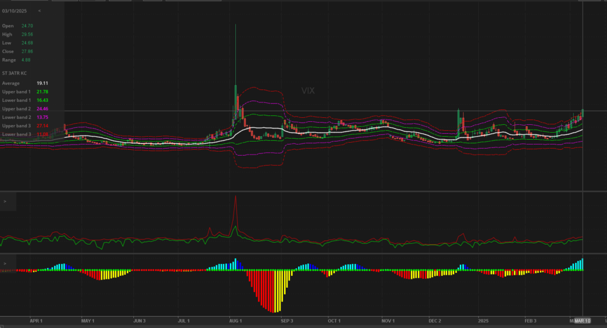Click the Upper band 3 red value

(42, 126)
